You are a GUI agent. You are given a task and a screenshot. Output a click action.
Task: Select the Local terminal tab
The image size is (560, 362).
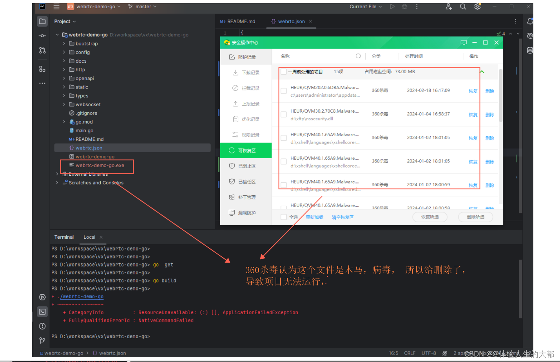point(89,237)
